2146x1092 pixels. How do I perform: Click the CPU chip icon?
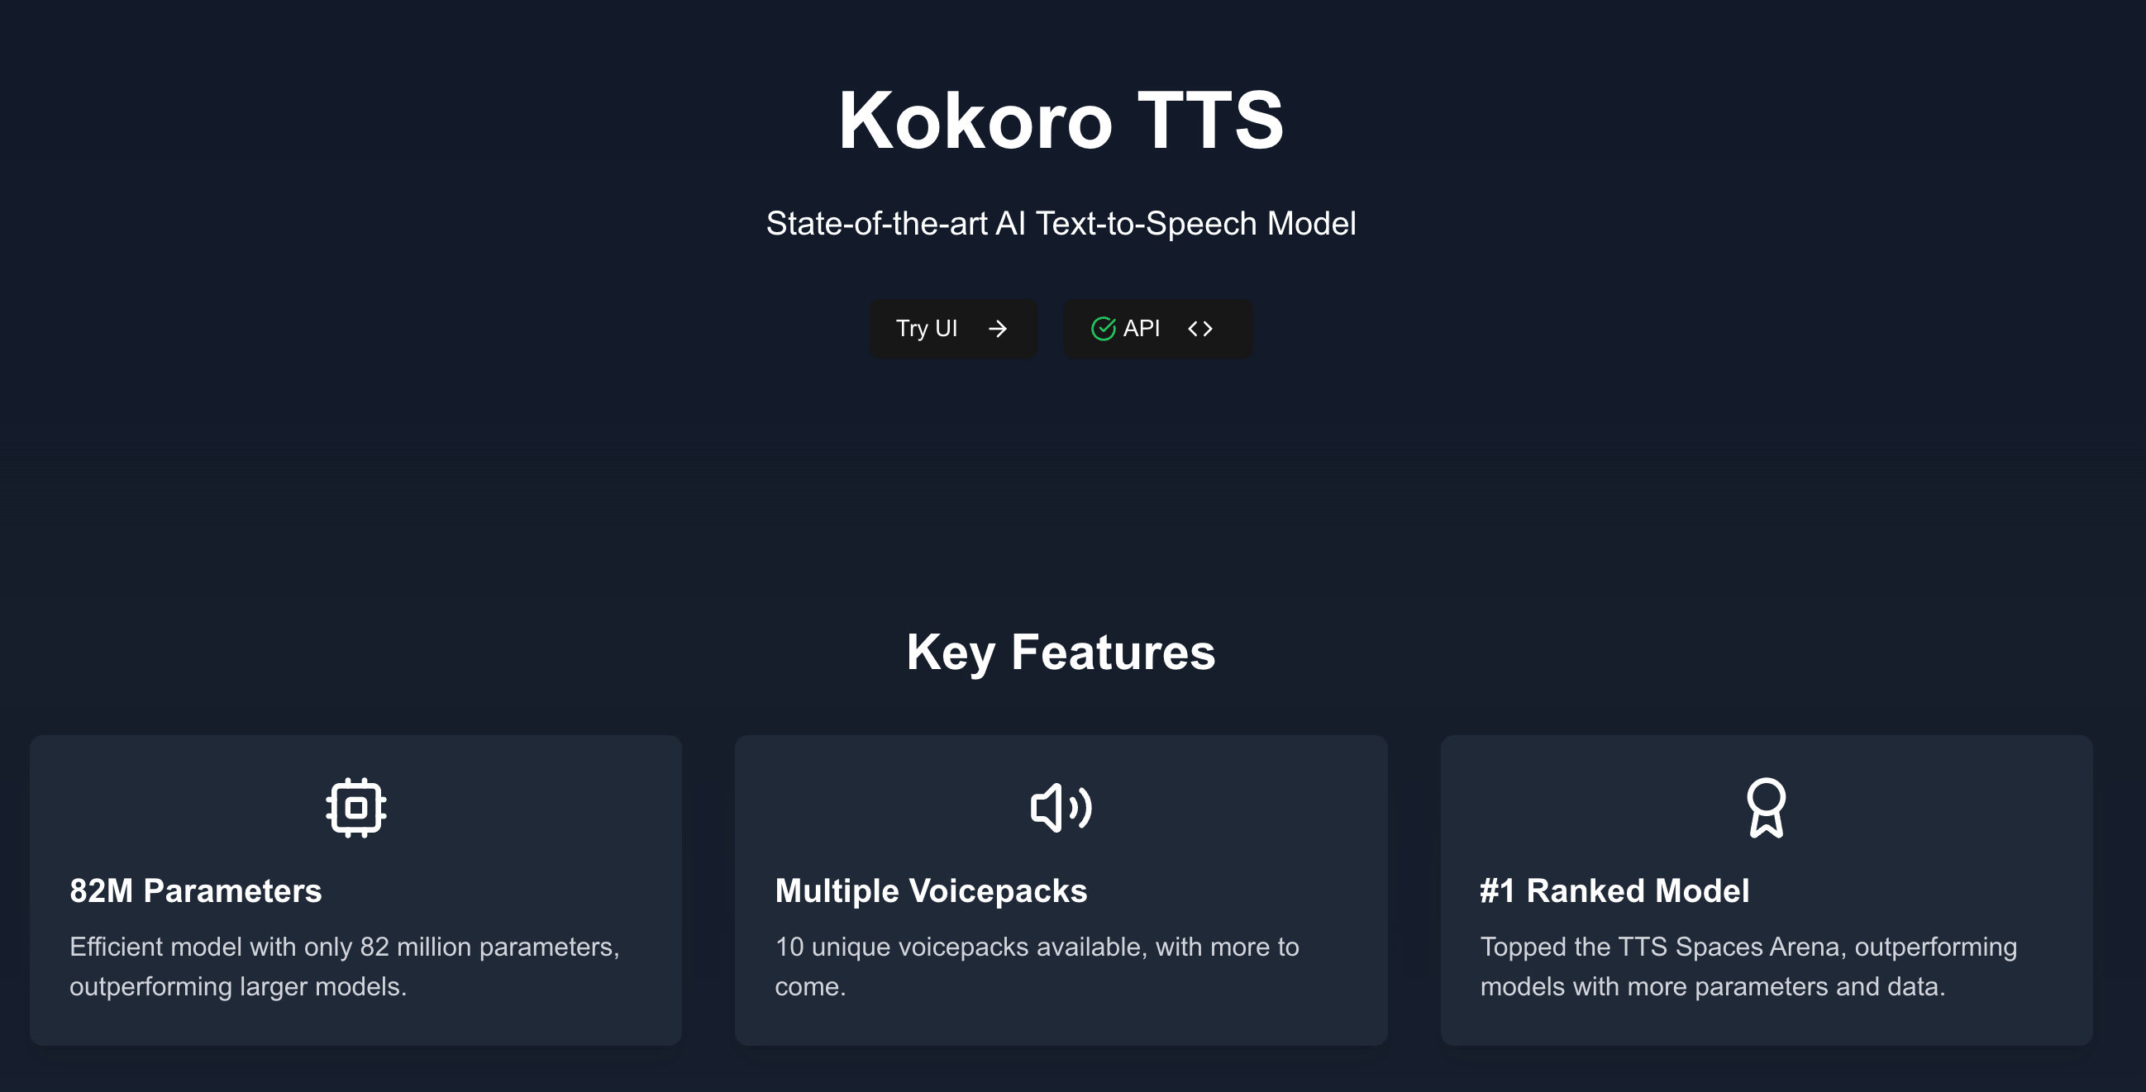tap(355, 807)
